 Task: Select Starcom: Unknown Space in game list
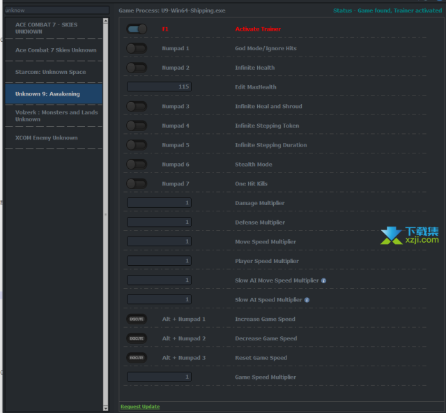(x=54, y=72)
